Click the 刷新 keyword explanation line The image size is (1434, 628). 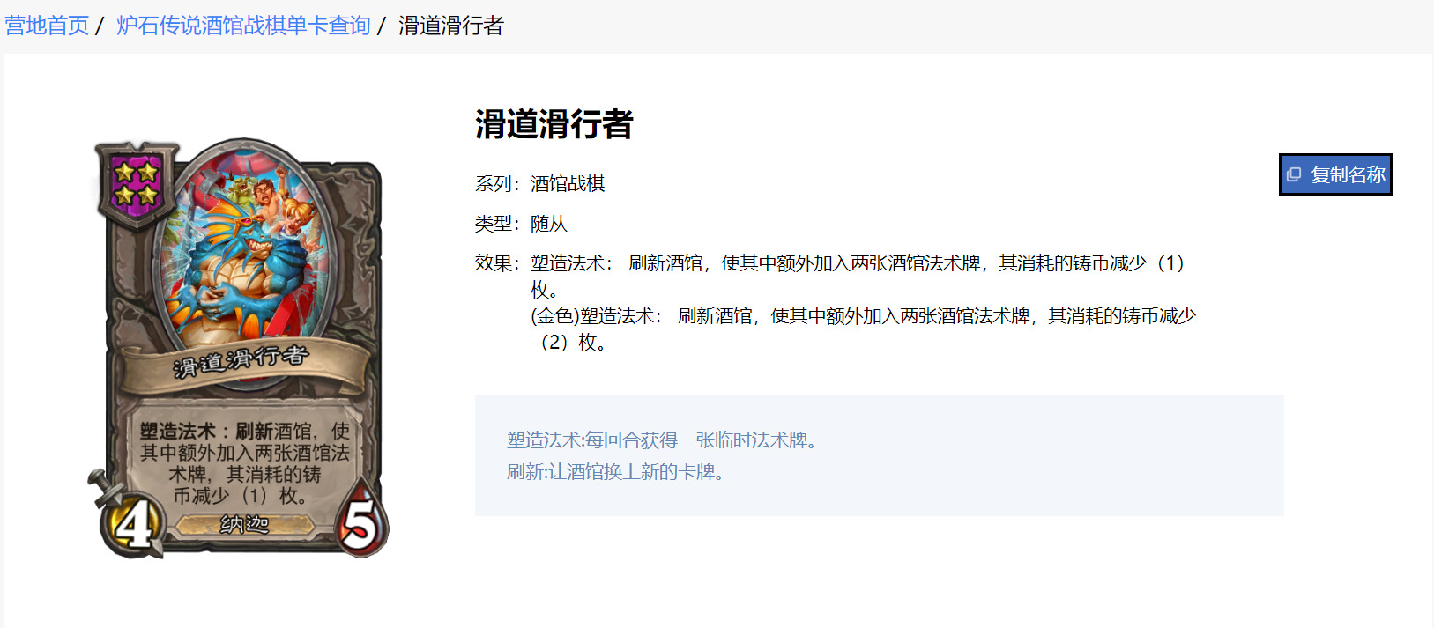[618, 472]
